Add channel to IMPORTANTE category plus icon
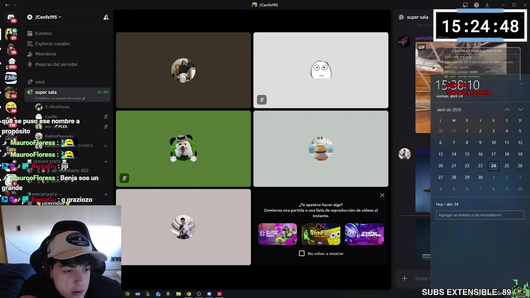The image size is (530, 298). (x=106, y=195)
